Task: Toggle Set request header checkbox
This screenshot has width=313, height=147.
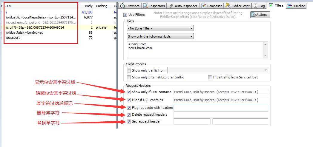Action: 129,121
